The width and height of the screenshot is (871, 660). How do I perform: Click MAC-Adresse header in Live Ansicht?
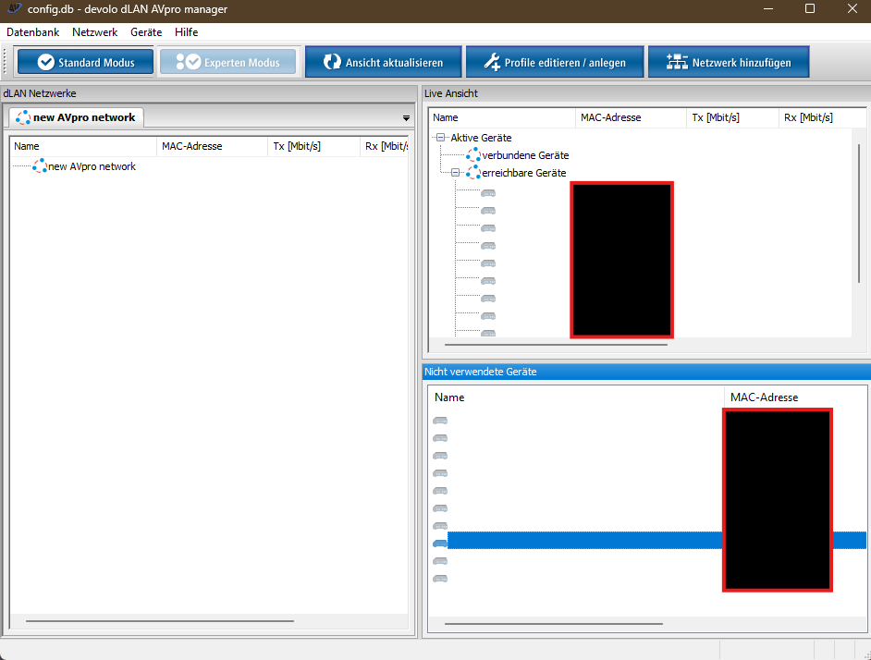click(x=631, y=117)
